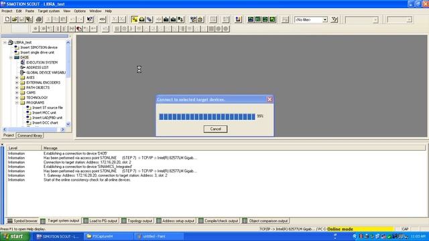This screenshot has height=241, width=429.
Task: Switch to the Symbol browser tab
Action: [x=22, y=221]
